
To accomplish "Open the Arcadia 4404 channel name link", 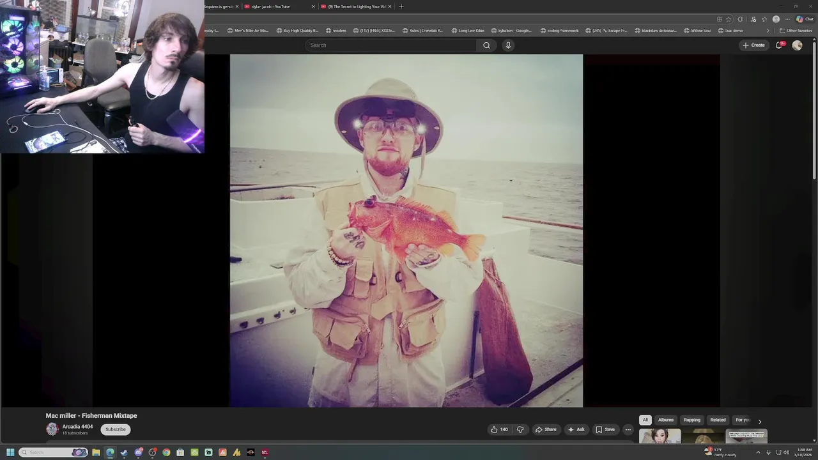I will pos(77,427).
